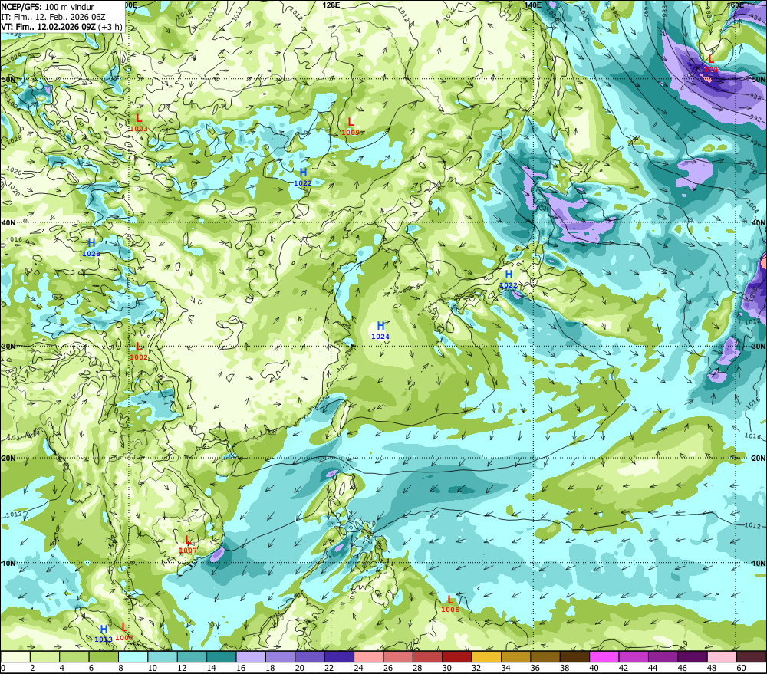Pick the dark indigo 22–24 legend swatch
The height and width of the screenshot is (674, 767).
pos(339,656)
